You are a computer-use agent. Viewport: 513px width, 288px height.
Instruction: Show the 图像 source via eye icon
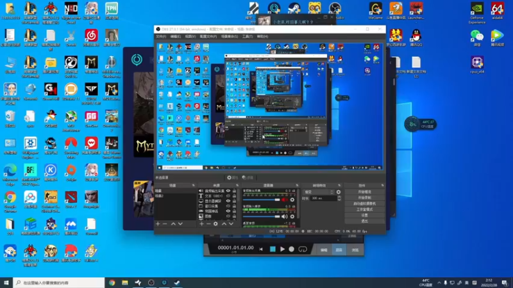click(228, 216)
